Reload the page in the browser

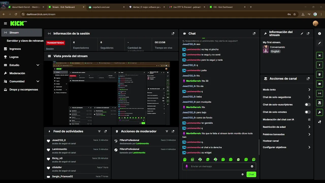click(16, 14)
